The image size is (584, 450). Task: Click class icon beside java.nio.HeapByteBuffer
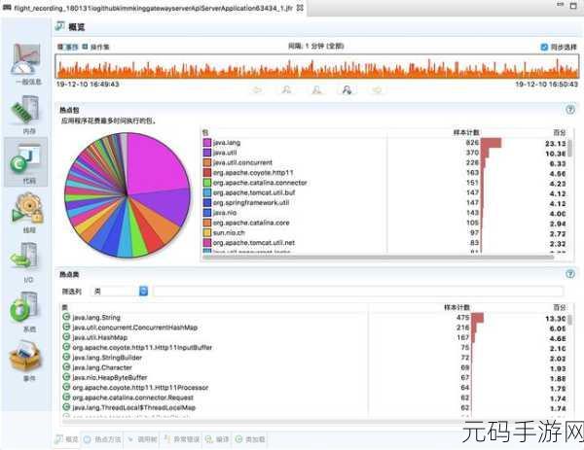point(66,377)
